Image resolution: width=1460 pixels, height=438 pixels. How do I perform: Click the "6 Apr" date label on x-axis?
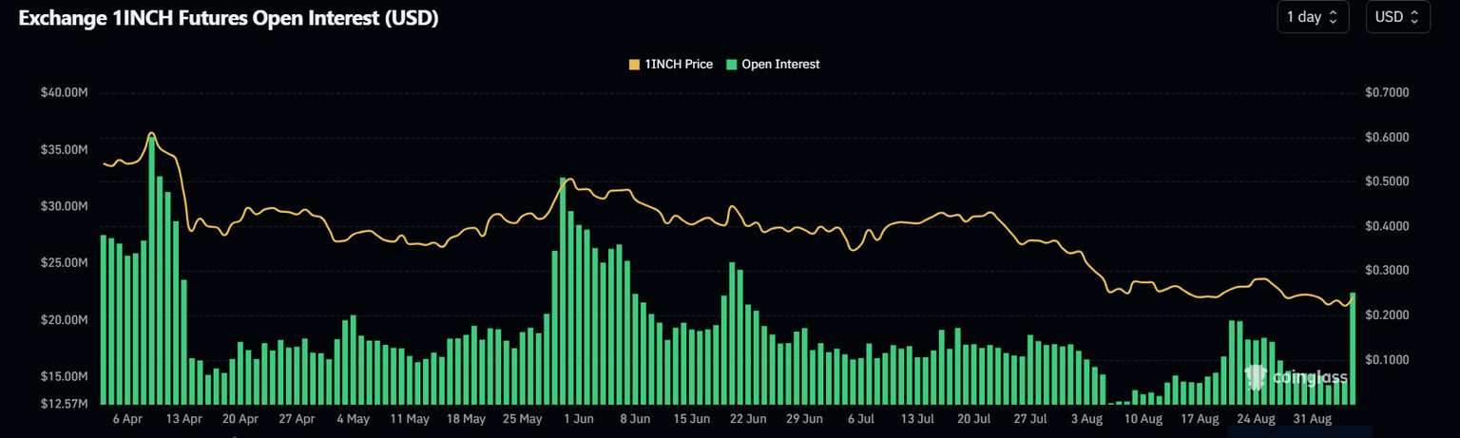pos(127,419)
